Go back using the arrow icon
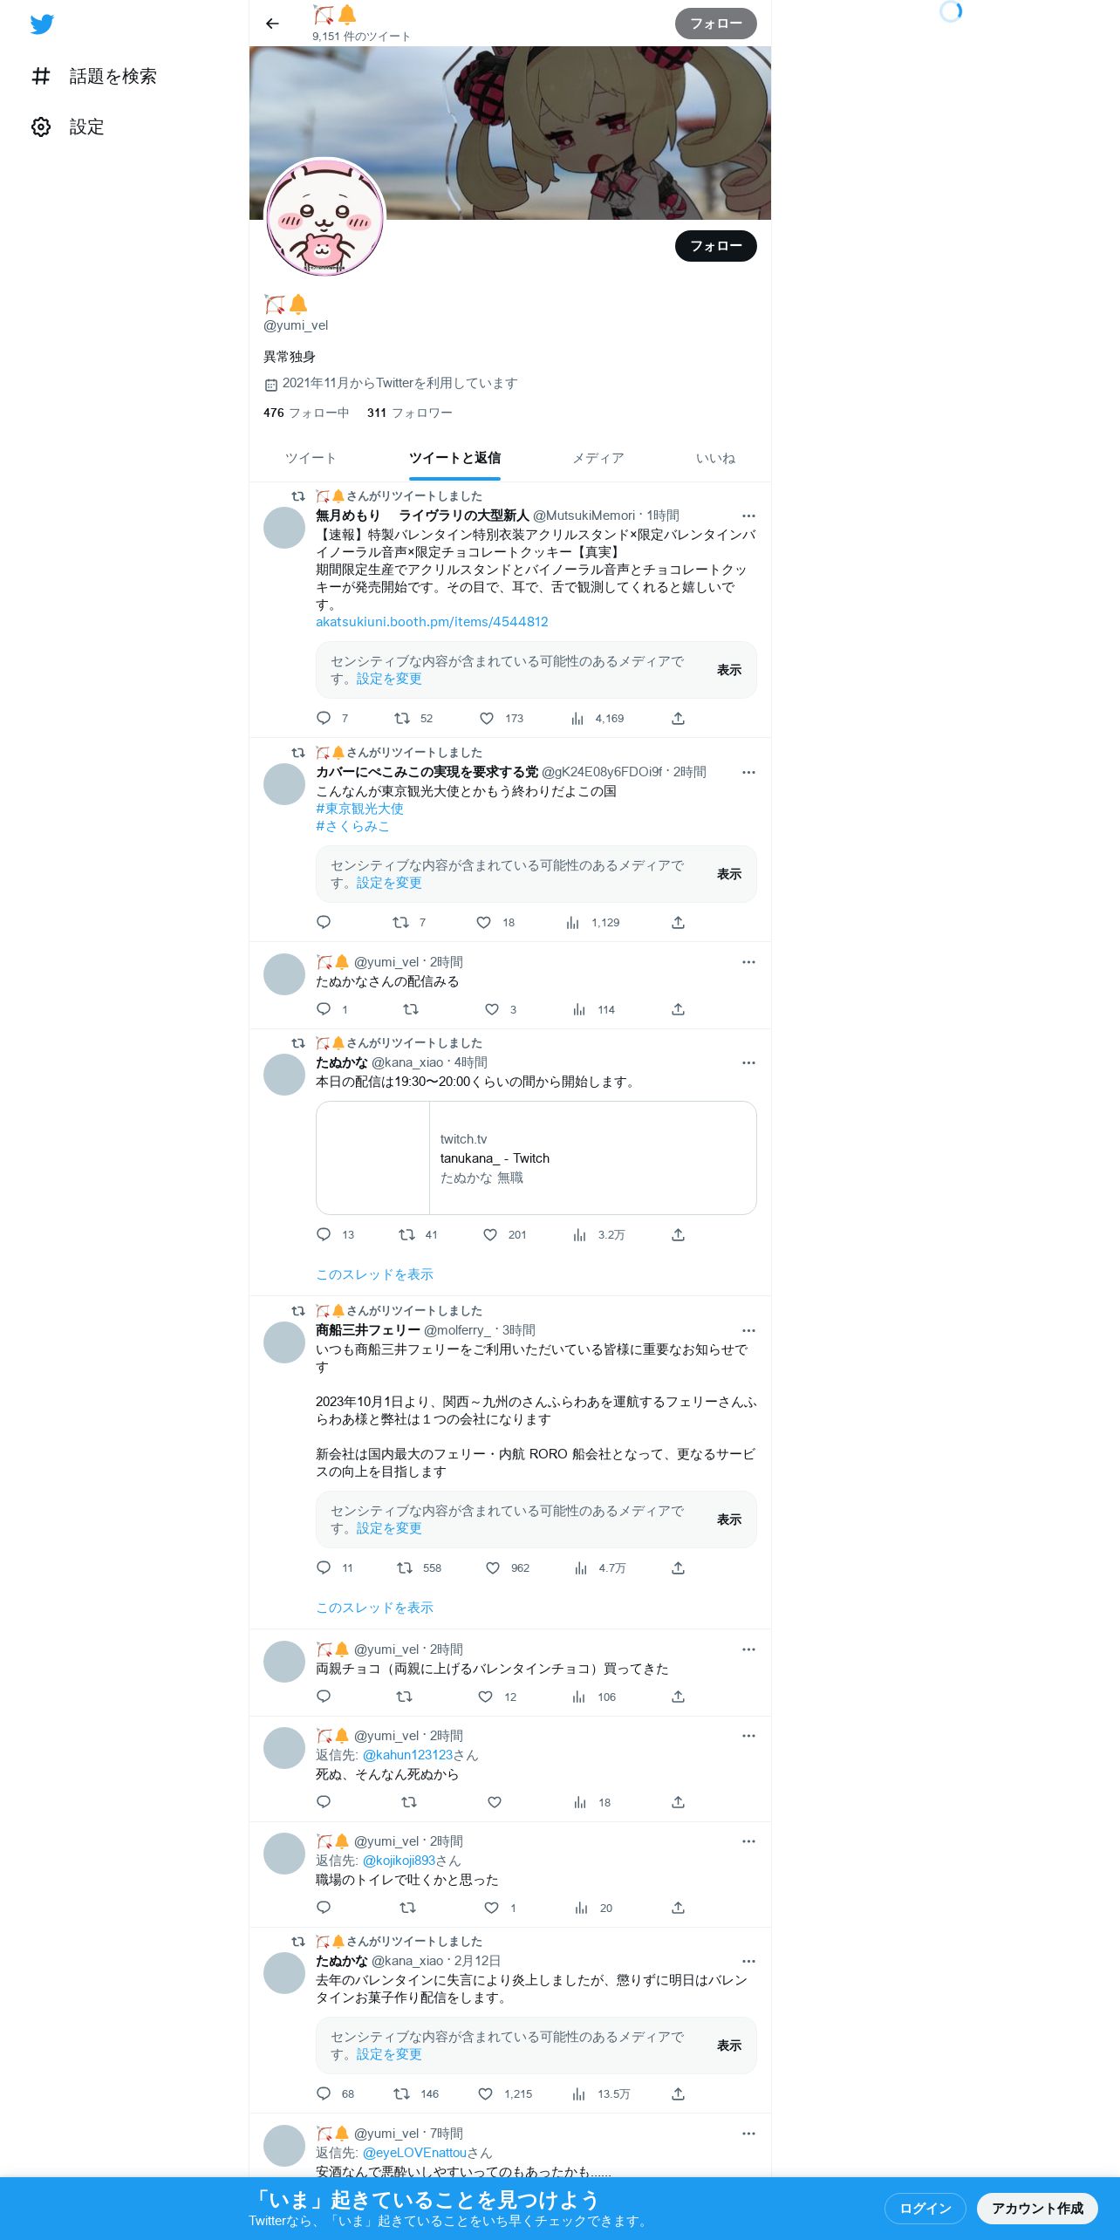 pos(272,24)
